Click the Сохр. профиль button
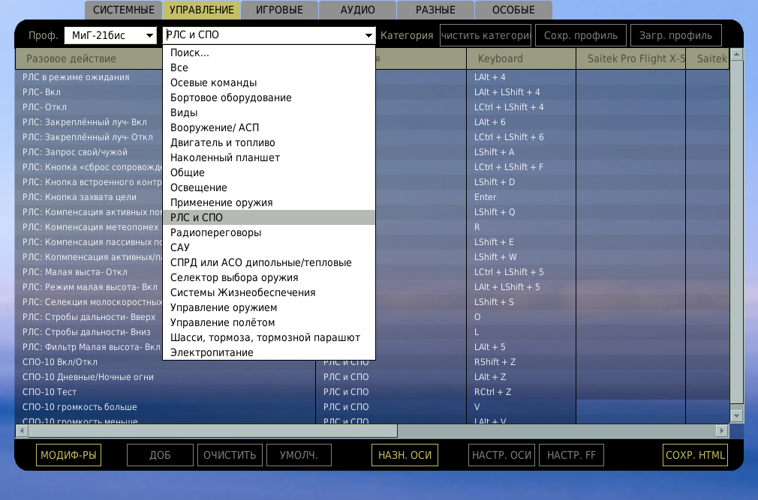Viewport: 758px width, 500px height. tap(581, 35)
